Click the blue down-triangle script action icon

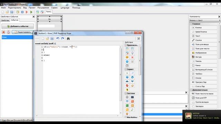click(x=132, y=81)
